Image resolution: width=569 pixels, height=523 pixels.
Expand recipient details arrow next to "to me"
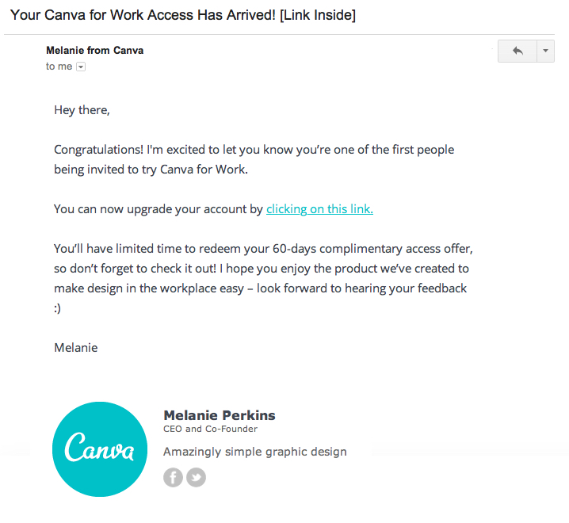(x=81, y=67)
